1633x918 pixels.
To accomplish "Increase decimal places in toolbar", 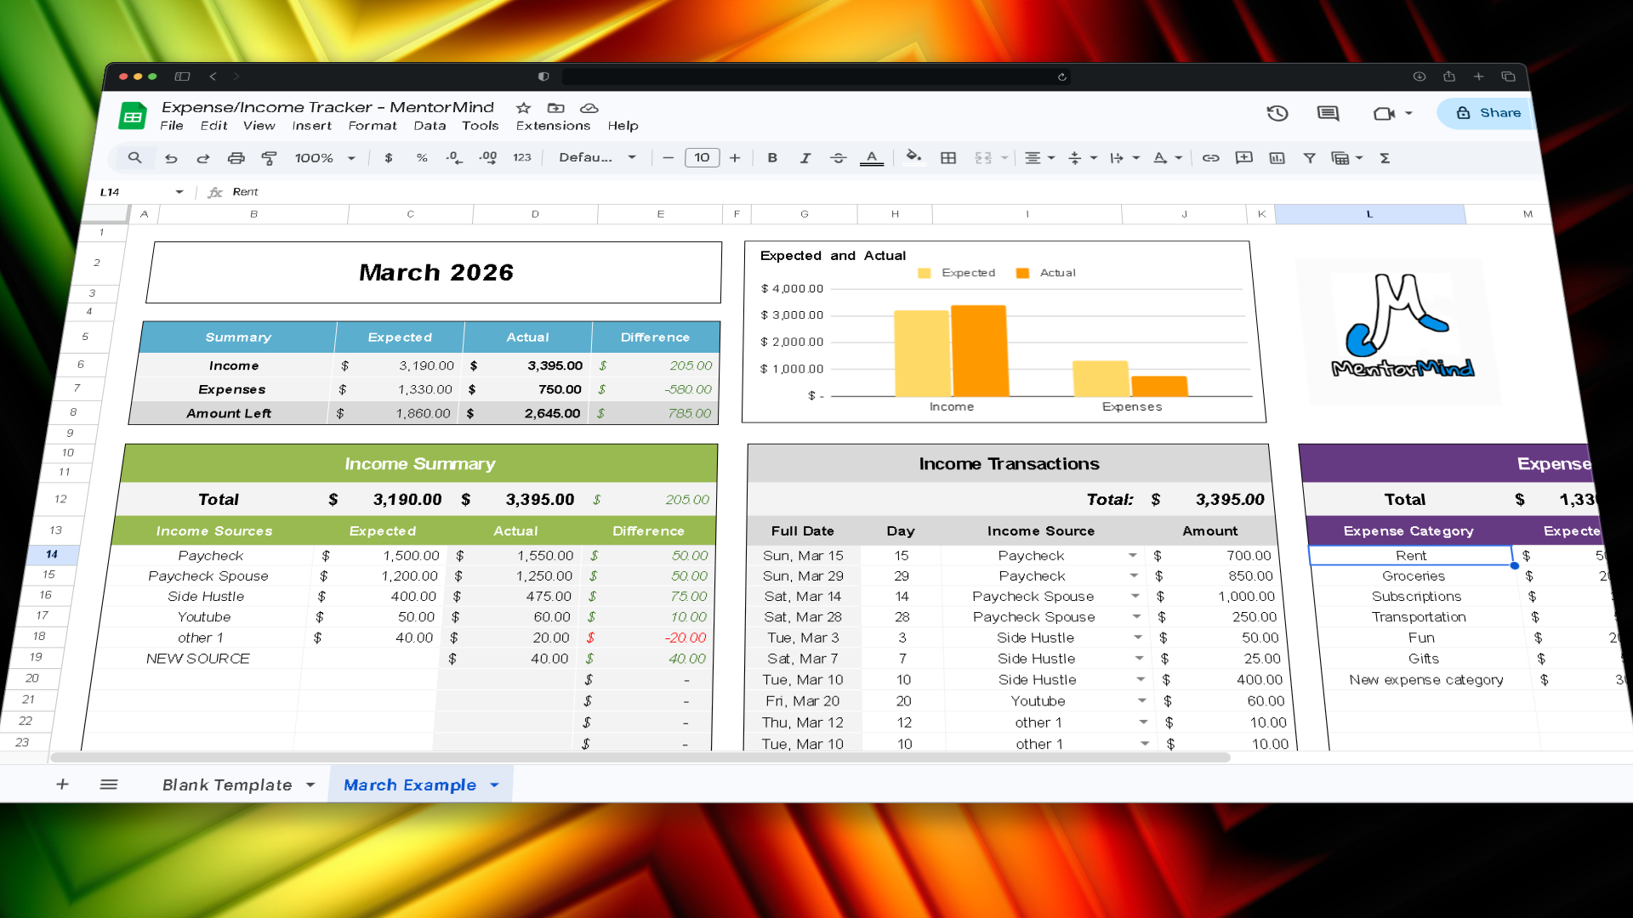I will [488, 158].
